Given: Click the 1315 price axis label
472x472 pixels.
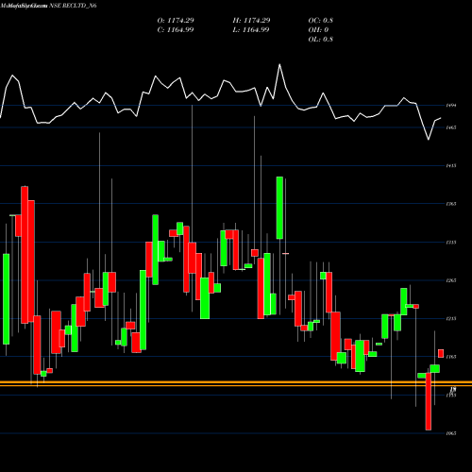Looking at the screenshot, I should [451, 243].
